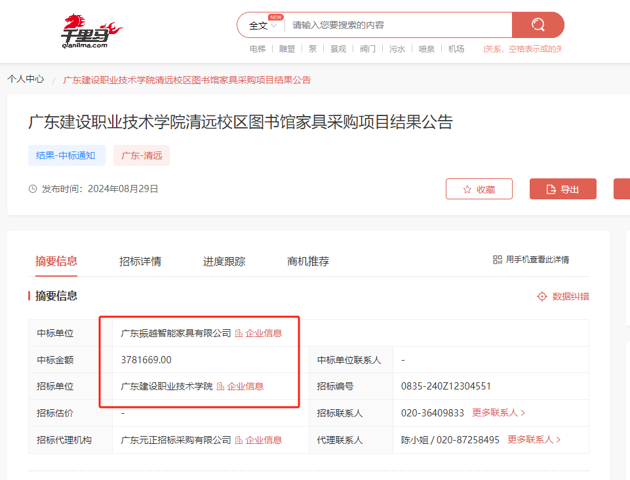Screen dimensions: 630x480
Task: Open 企业信息 for 广东元正招标采购有限公司
Action: pyautogui.click(x=264, y=440)
